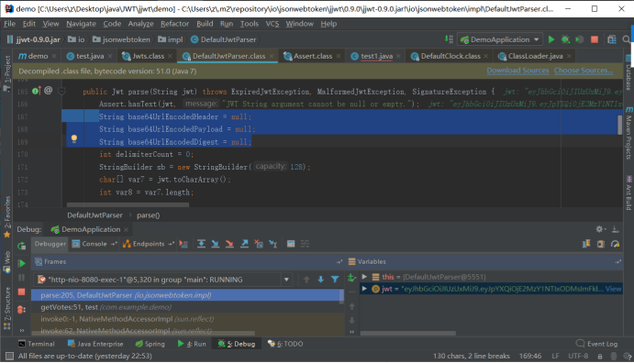634x363 pixels.
Task: Click the light bulb intention icon at line 169
Action: point(74,138)
